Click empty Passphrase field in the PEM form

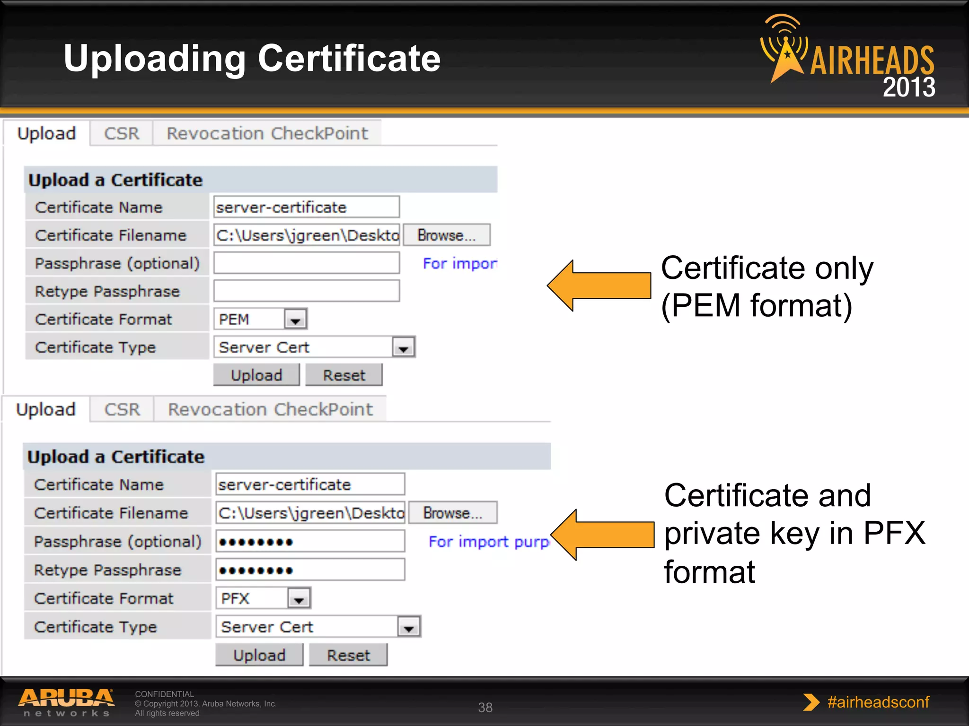coord(307,263)
